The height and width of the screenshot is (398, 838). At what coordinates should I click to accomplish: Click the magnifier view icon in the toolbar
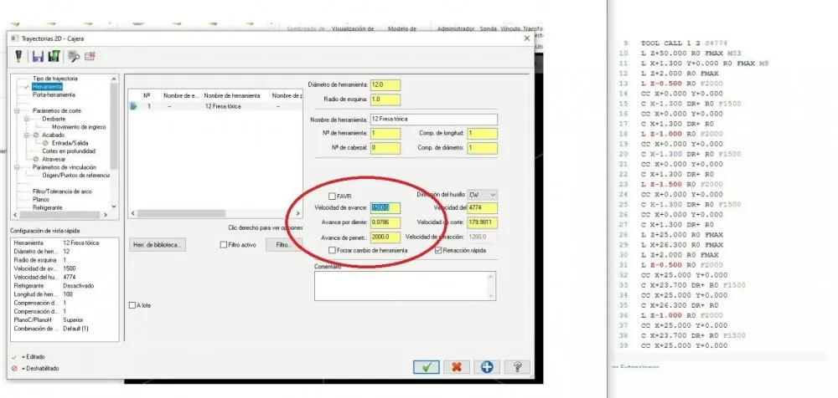(73, 56)
